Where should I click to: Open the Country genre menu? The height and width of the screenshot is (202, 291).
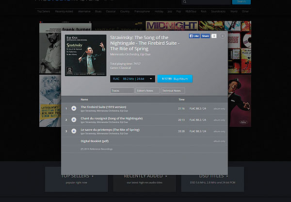pyautogui.click(x=125, y=11)
